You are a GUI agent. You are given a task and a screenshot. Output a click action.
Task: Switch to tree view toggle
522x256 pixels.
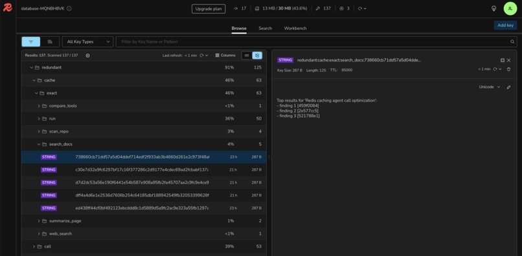[257, 56]
